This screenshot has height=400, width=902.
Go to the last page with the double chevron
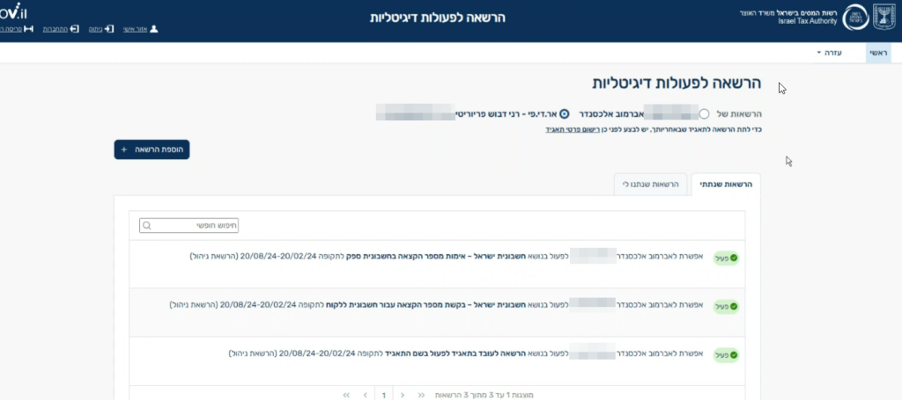click(x=346, y=395)
